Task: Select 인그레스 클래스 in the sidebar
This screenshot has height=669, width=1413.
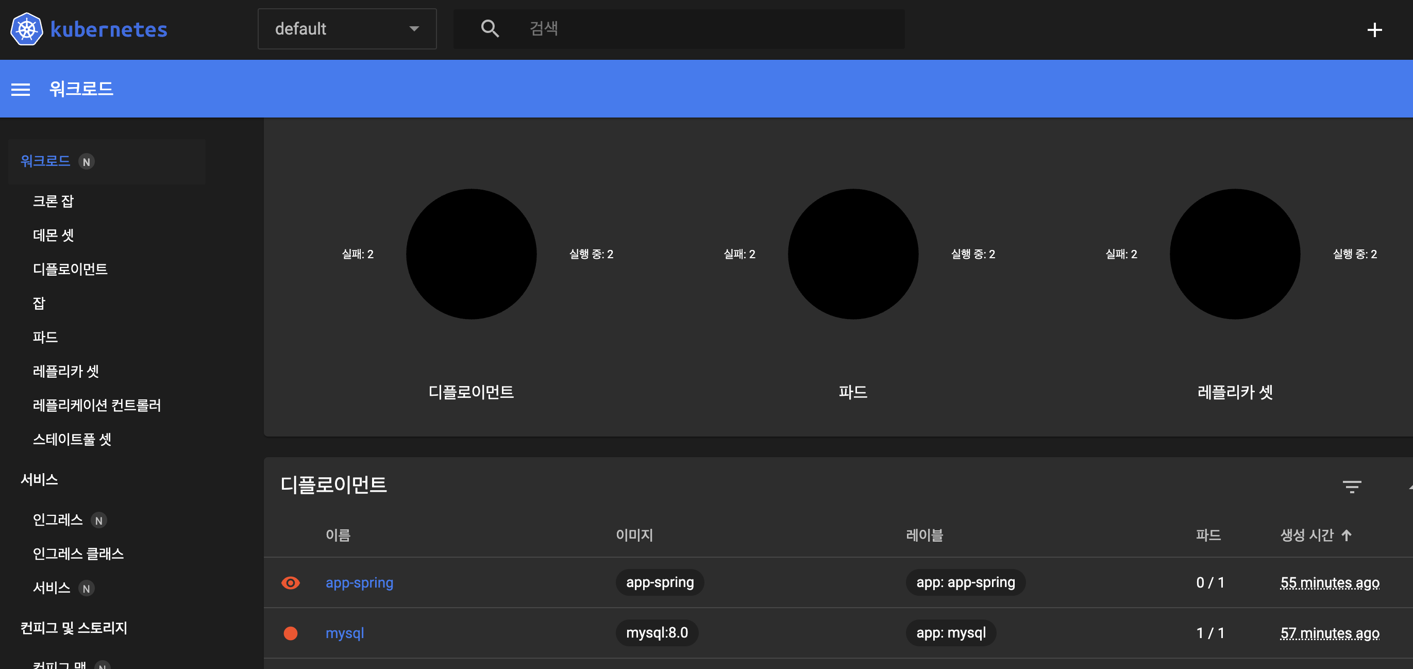Action: click(x=78, y=553)
